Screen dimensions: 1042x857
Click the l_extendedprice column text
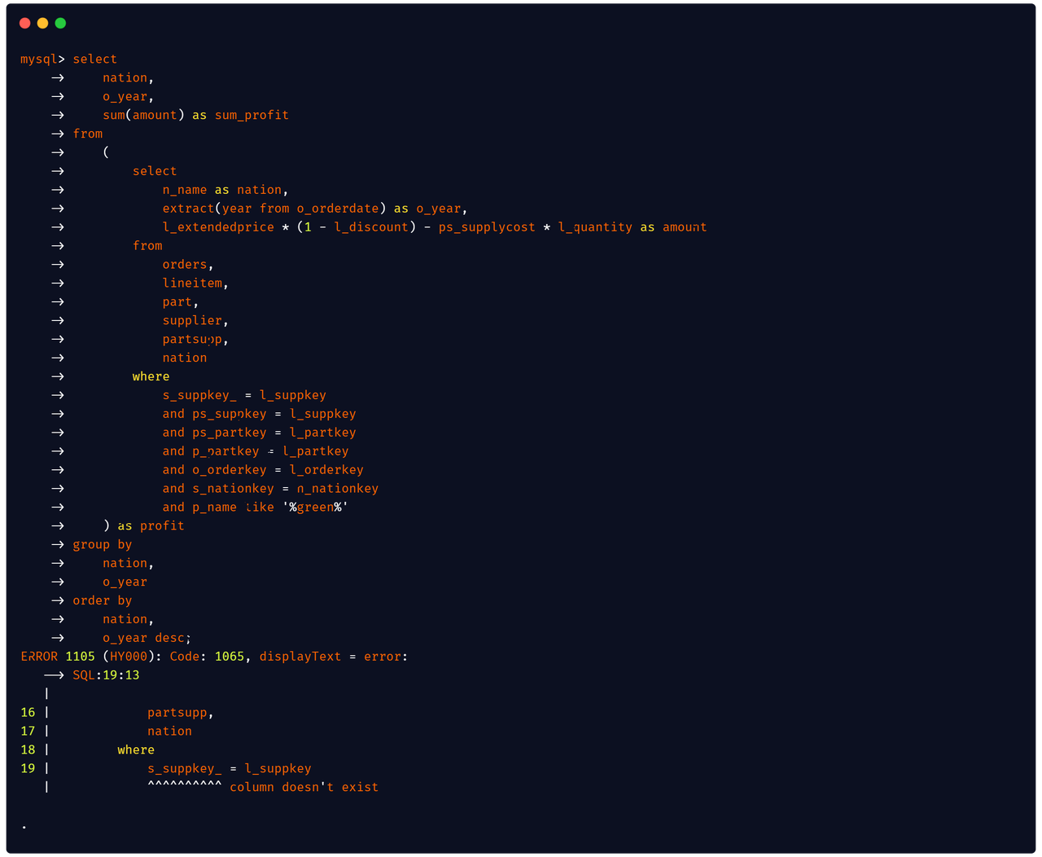218,227
